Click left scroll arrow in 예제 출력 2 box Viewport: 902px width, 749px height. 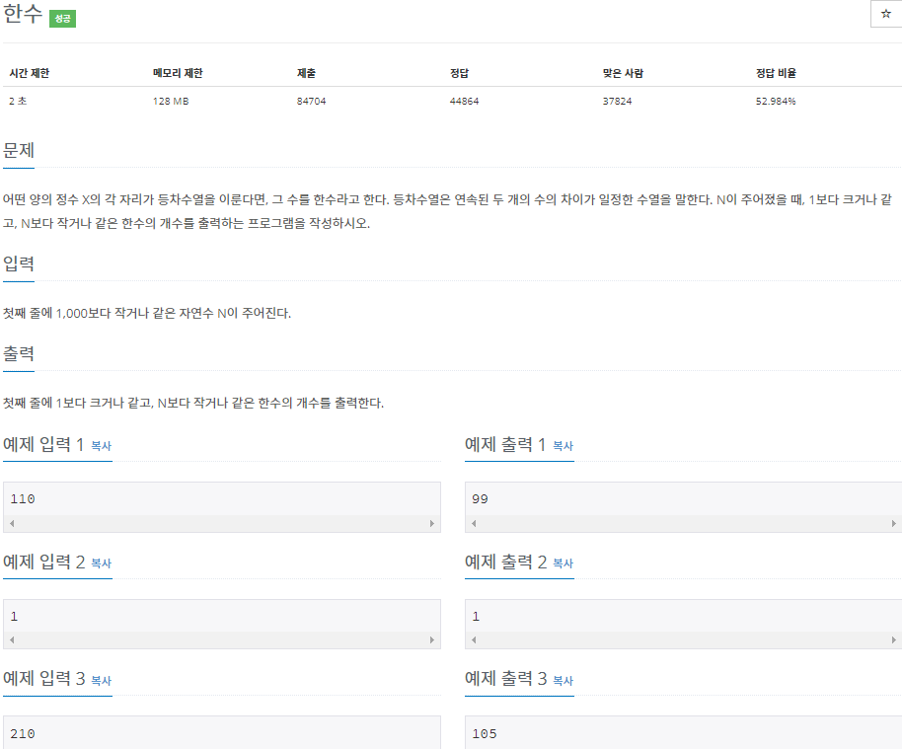coord(474,639)
